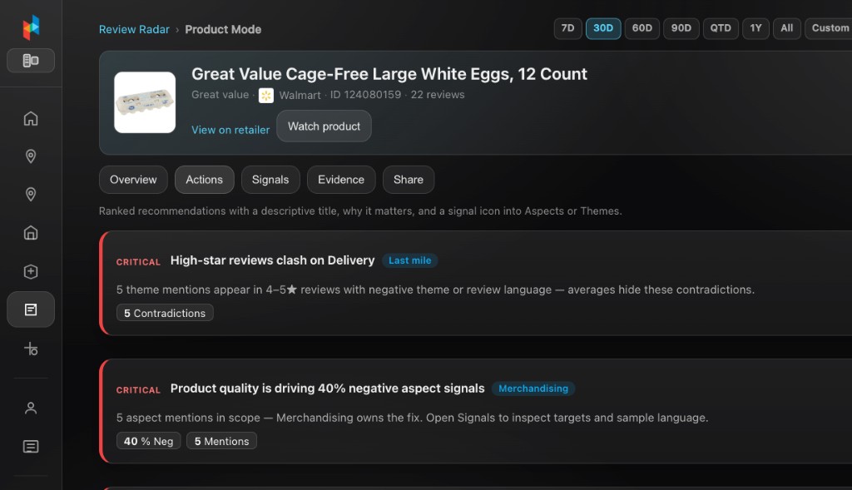Open High-star reviews clash on Delivery card
Viewport: 852px width, 490px height.
[475, 284]
